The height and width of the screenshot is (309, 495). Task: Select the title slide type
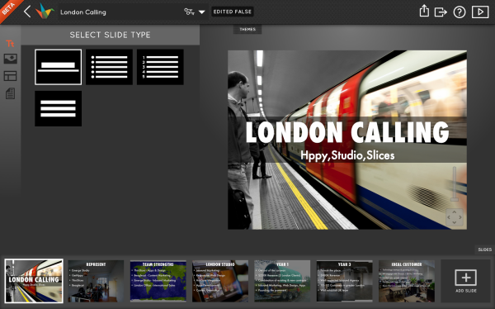[58, 67]
